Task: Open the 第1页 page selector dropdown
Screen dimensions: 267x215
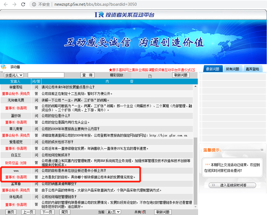Action: tap(114, 212)
